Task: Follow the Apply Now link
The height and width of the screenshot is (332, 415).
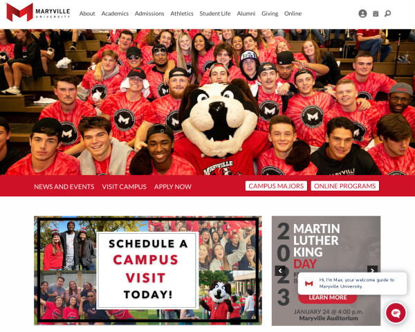Action: pos(173,187)
